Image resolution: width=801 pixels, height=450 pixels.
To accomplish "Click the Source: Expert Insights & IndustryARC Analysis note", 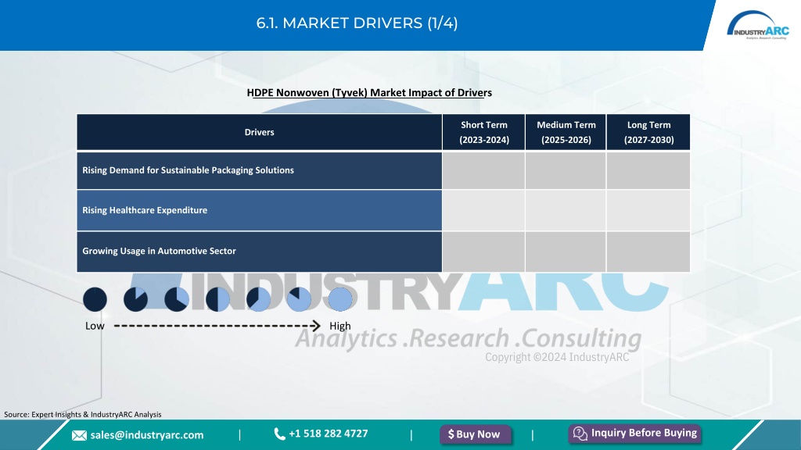I will click(x=83, y=414).
